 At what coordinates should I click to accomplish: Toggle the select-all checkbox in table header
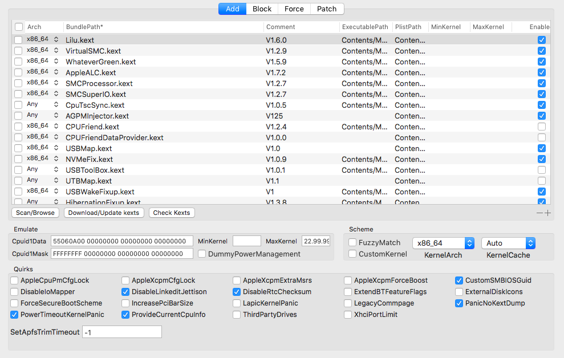pyautogui.click(x=19, y=27)
